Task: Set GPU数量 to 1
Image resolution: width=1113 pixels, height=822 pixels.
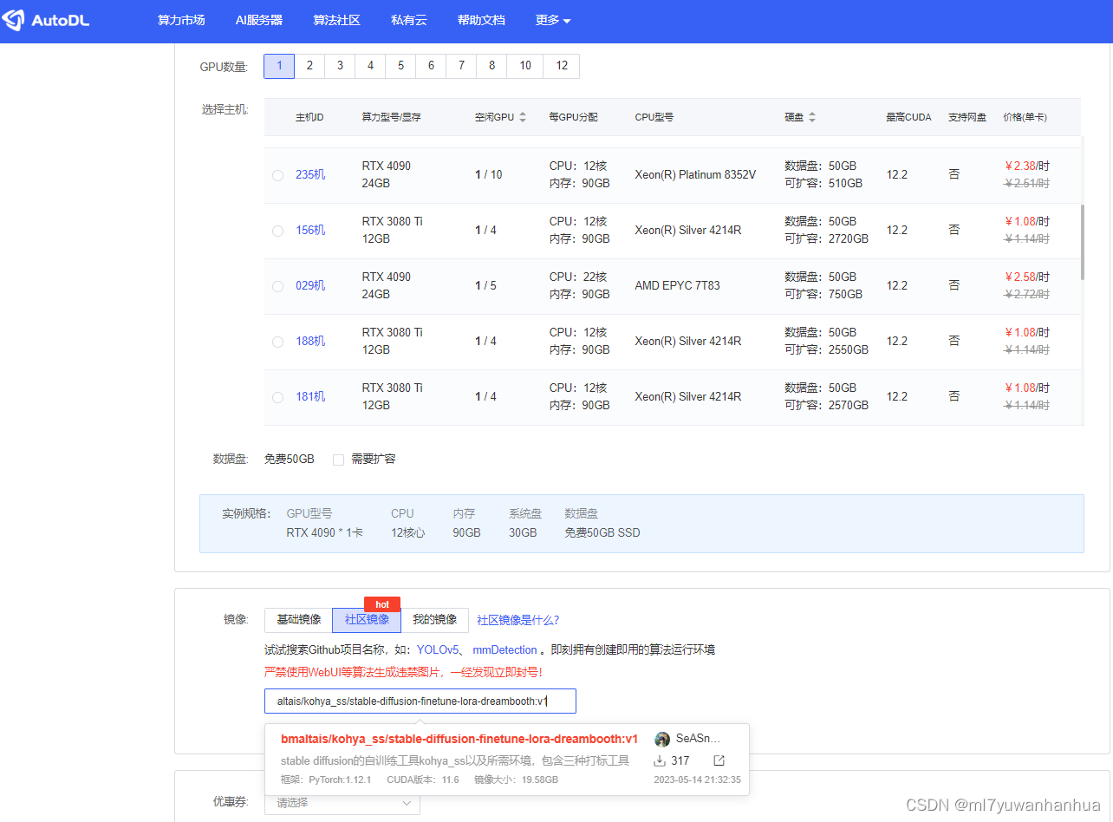Action: coord(279,66)
